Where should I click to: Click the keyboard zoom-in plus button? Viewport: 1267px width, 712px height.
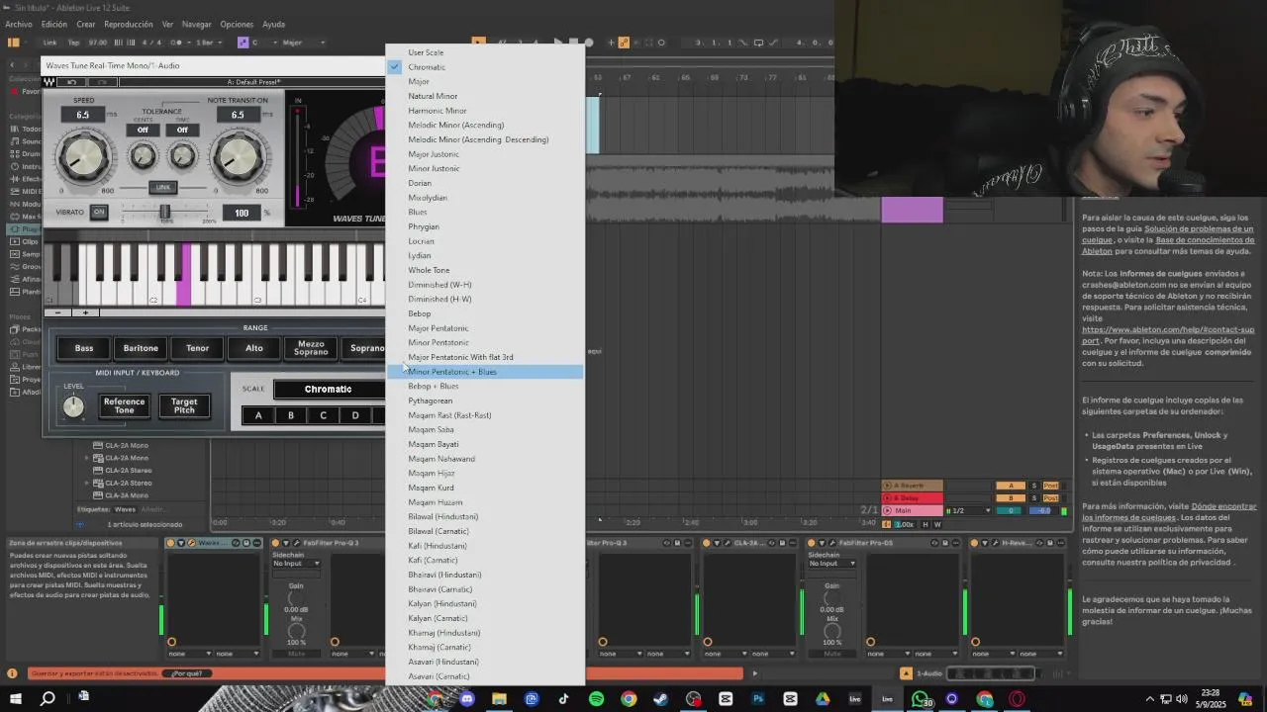point(85,312)
